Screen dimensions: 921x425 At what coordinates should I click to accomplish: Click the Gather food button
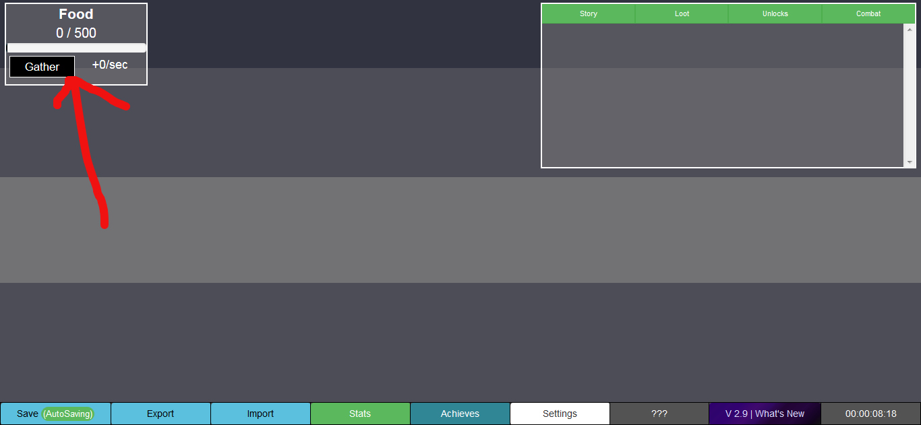tap(42, 67)
